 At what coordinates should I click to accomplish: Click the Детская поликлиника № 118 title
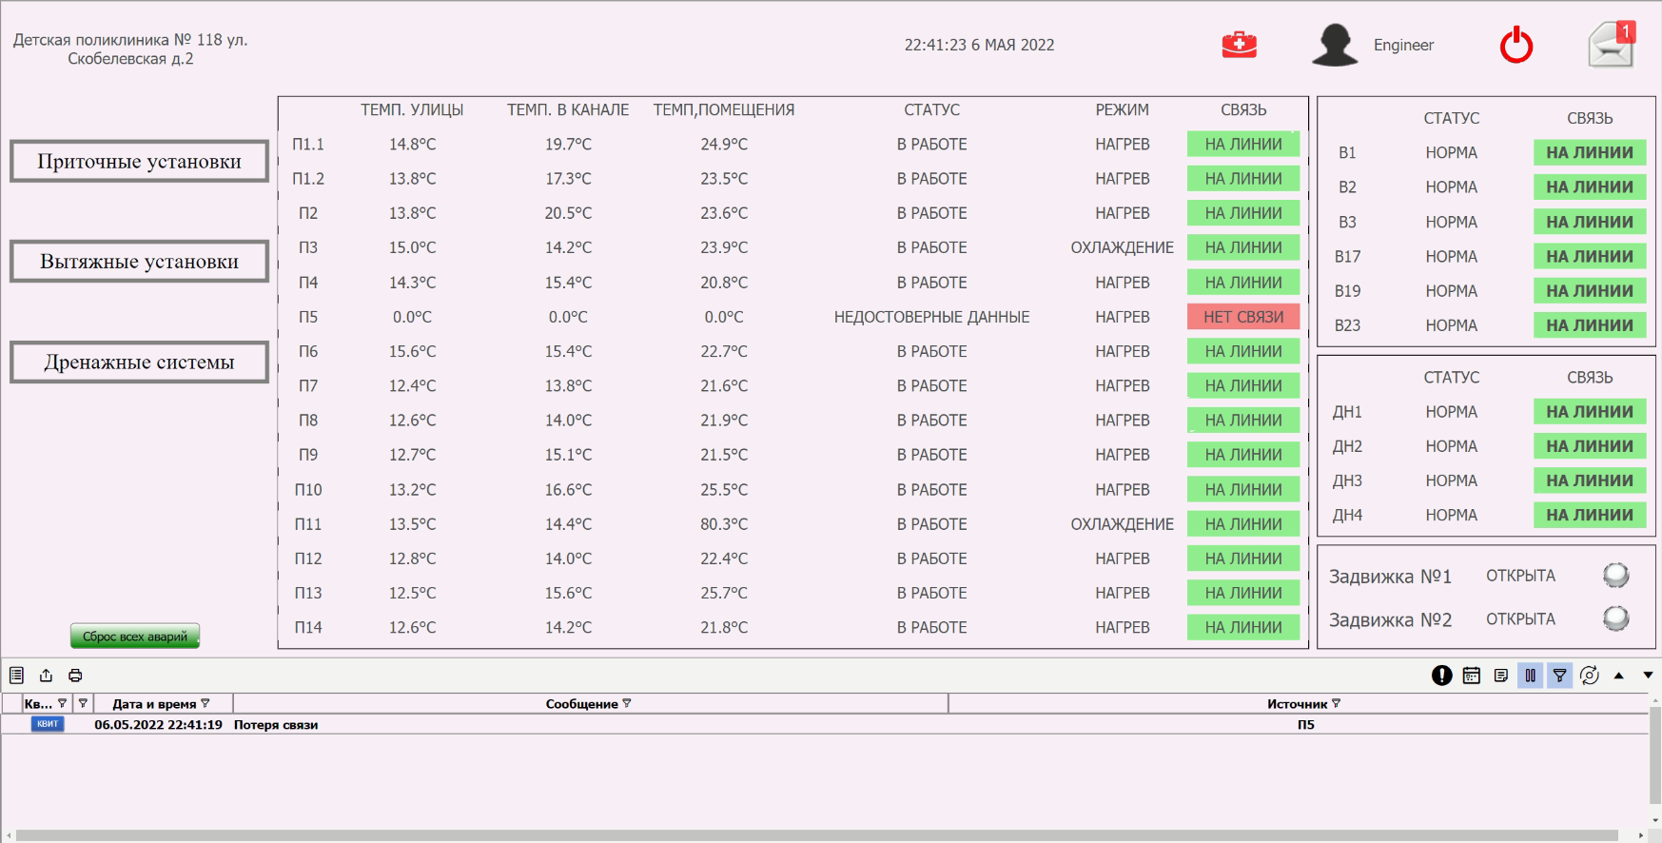130,49
